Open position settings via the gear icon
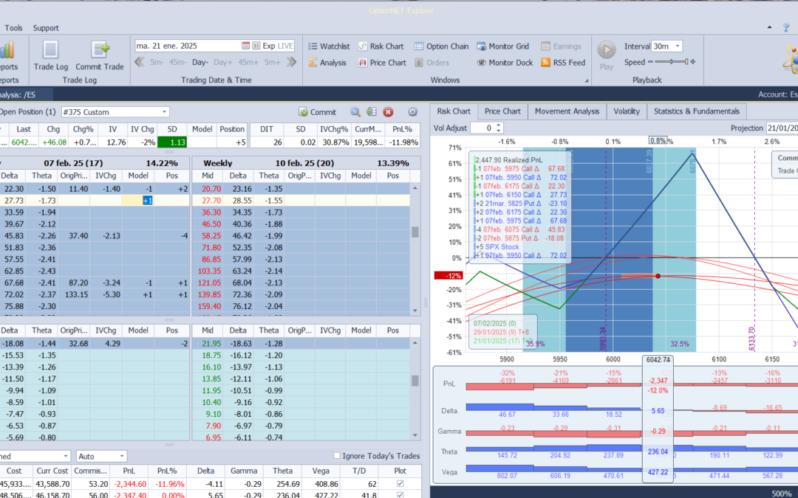798x498 pixels. [413, 112]
